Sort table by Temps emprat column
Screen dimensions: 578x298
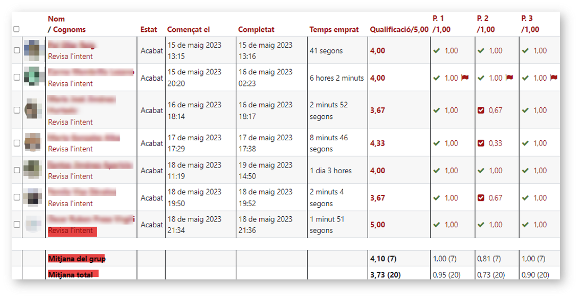[x=334, y=30]
